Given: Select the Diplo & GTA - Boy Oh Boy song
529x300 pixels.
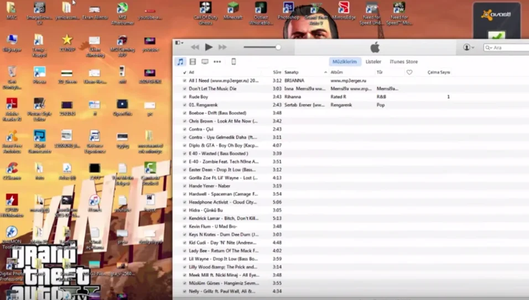Looking at the screenshot, I should pyautogui.click(x=224, y=145).
